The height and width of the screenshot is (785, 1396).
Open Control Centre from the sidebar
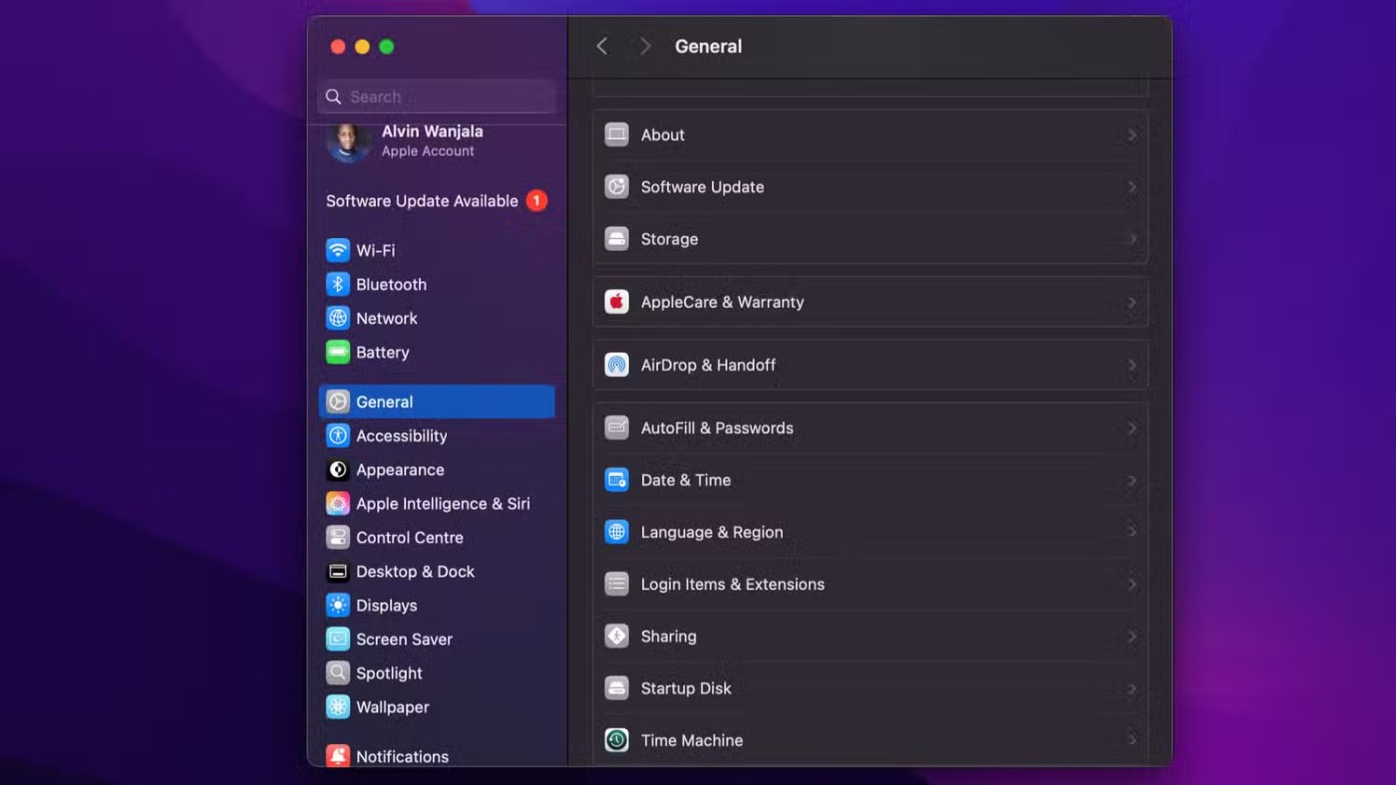tap(409, 537)
